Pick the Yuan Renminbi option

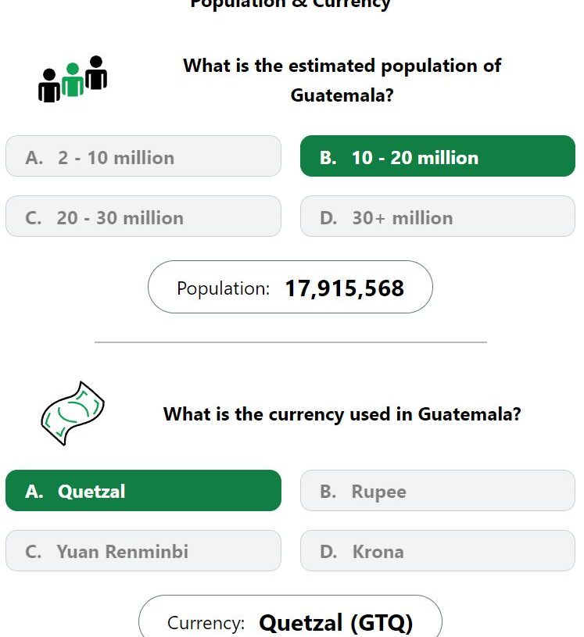click(144, 550)
